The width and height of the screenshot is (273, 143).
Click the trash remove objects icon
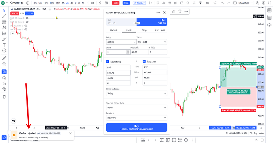4,97
